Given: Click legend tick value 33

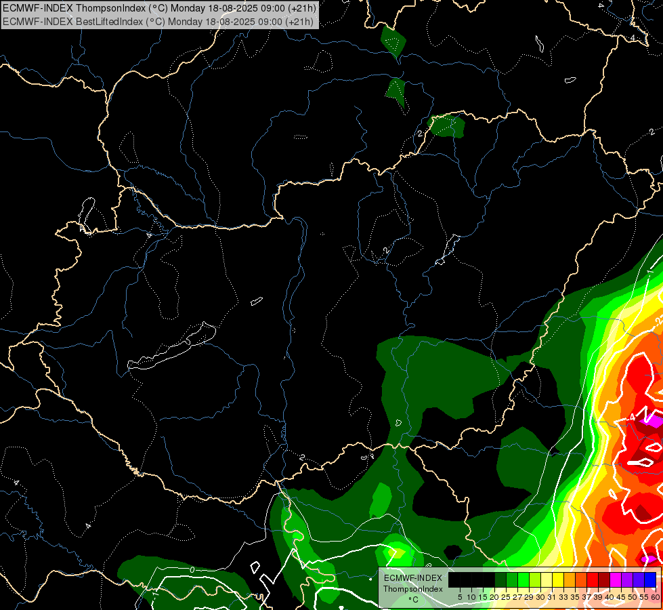Looking at the screenshot, I should (563, 597).
